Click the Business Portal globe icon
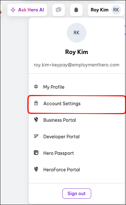Image resolution: width=126 pixels, height=205 pixels. [36, 120]
